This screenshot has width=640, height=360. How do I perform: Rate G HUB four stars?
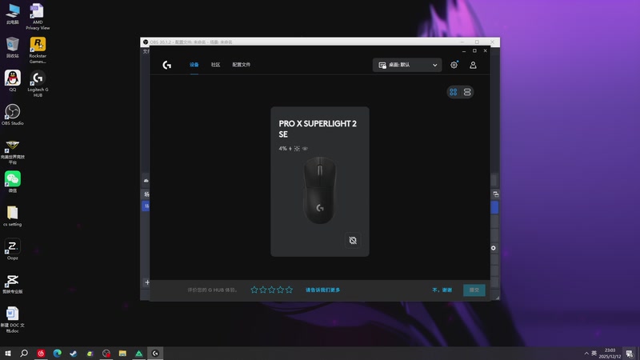(281, 290)
